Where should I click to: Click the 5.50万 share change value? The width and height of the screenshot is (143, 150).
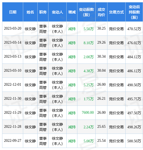coord(88,29)
